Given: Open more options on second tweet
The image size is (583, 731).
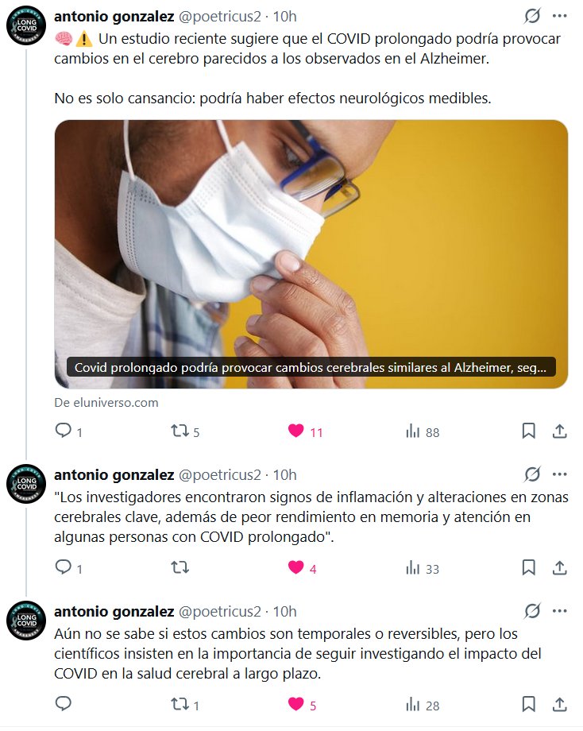Looking at the screenshot, I should pyautogui.click(x=559, y=474).
